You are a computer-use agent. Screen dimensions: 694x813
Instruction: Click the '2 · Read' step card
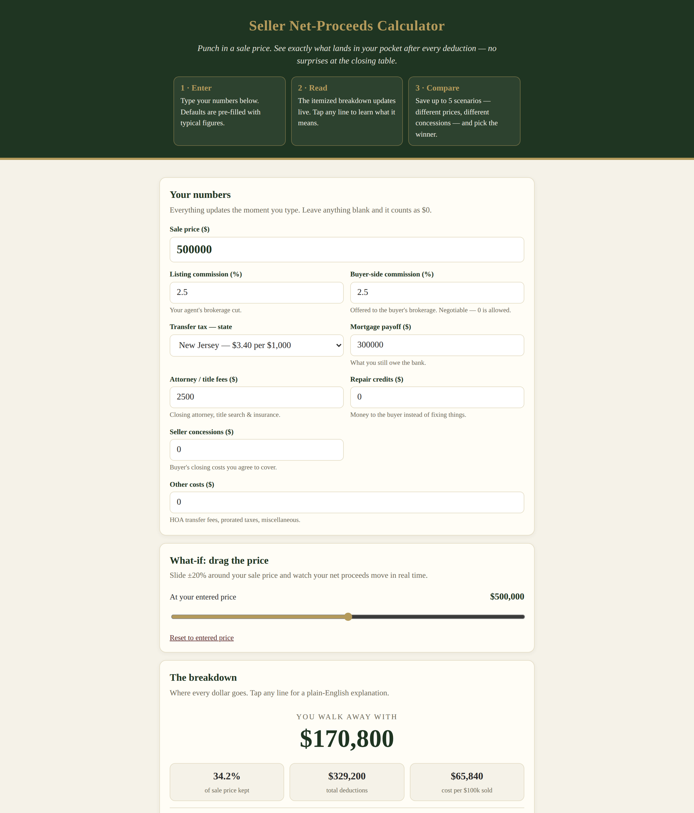click(x=347, y=111)
